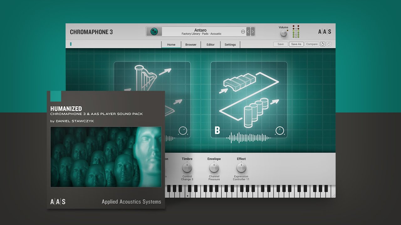
Task: Click the Compare button
Action: (x=312, y=44)
